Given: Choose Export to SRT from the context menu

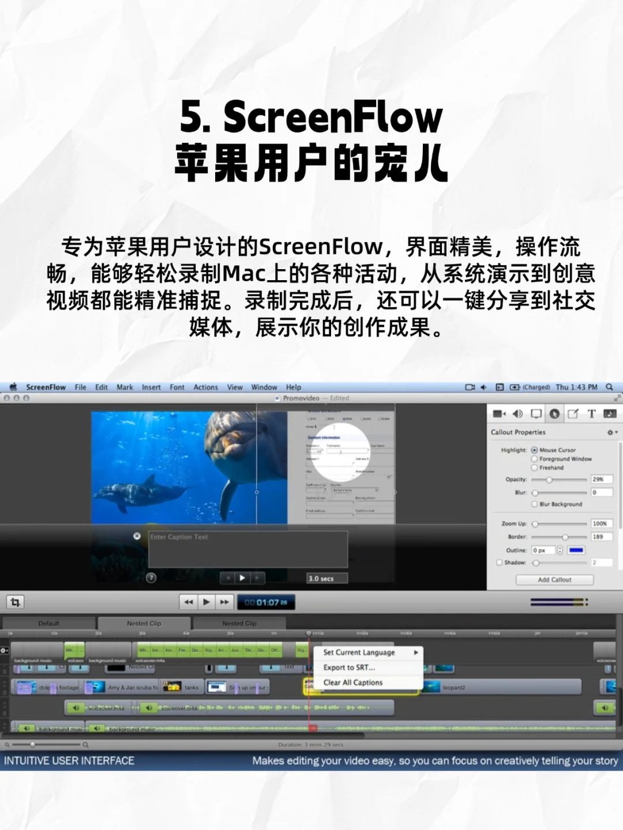Looking at the screenshot, I should tap(350, 667).
